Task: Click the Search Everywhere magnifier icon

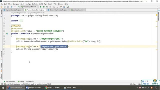Action: coord(158,7)
